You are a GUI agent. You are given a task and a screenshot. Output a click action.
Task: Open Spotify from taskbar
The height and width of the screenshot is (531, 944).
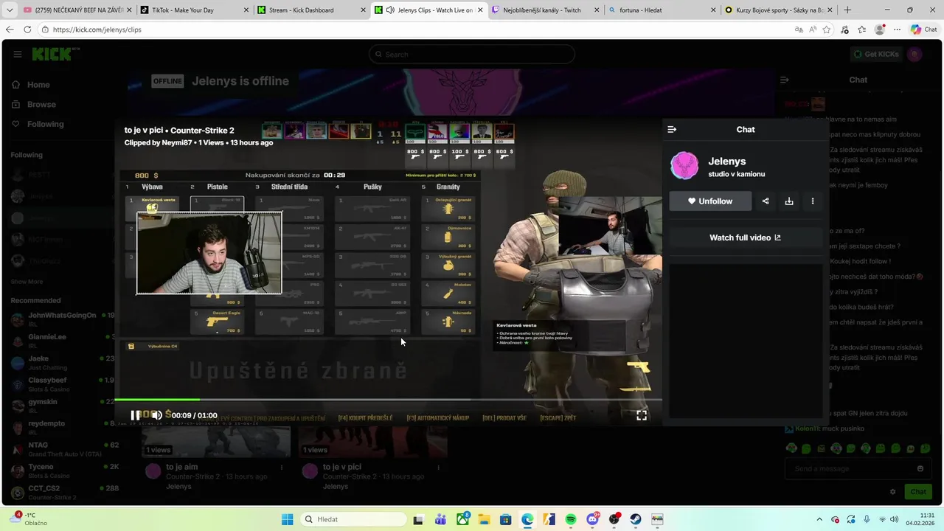click(x=571, y=519)
